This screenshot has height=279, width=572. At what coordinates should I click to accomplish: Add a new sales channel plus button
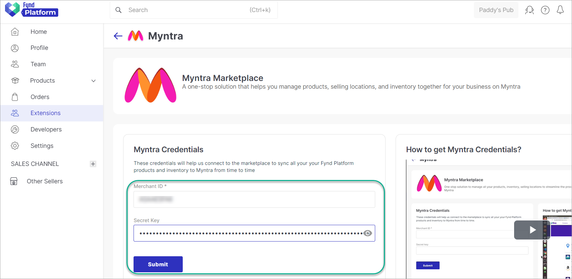(93, 164)
